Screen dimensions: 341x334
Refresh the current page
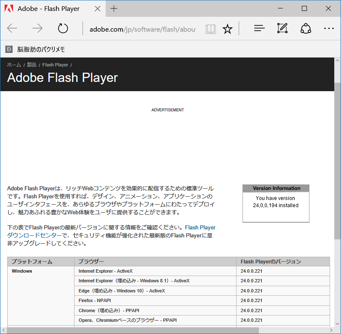(63, 29)
